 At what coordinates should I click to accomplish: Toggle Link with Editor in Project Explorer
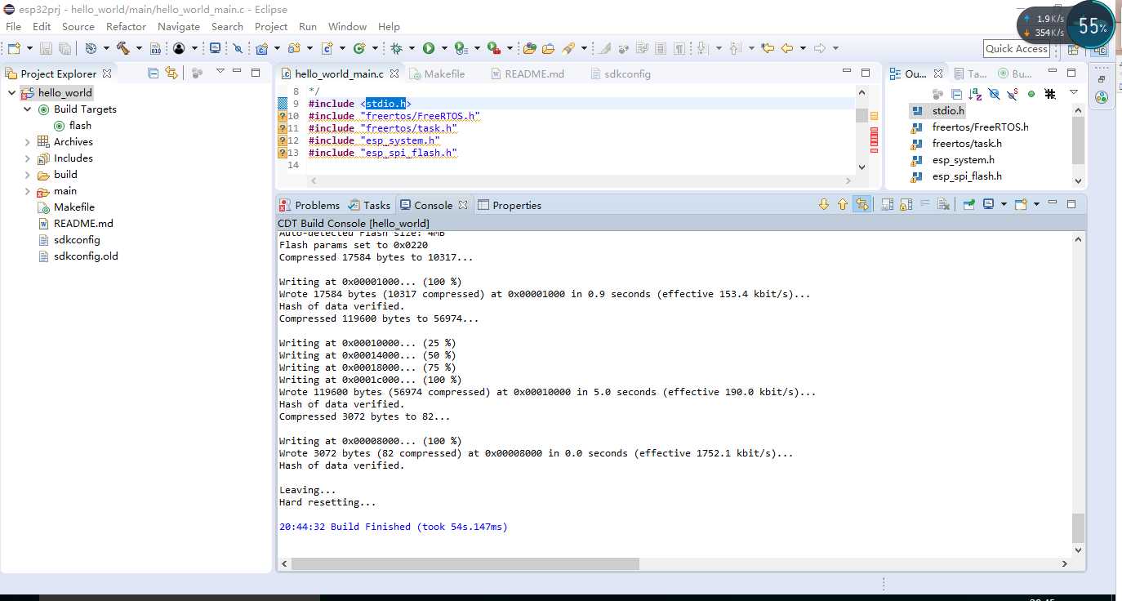171,73
